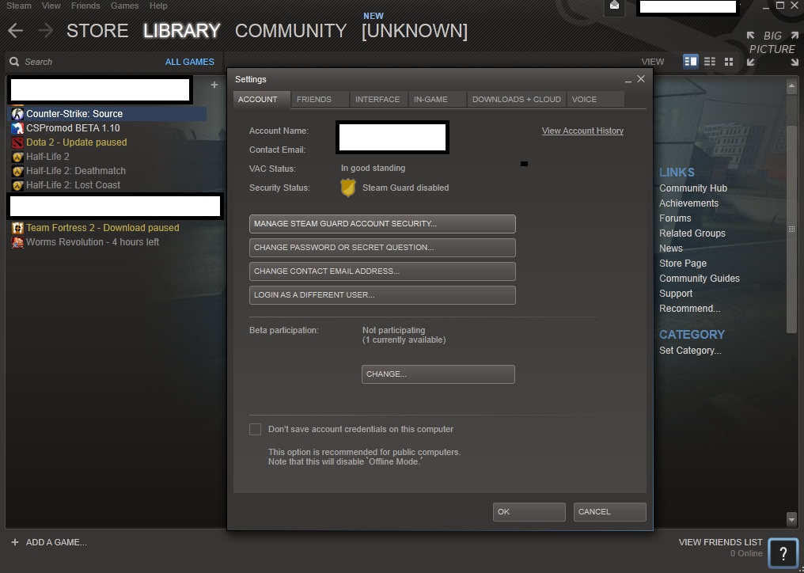The width and height of the screenshot is (804, 573).
Task: Click the Worms Revolution icon
Action: coord(17,242)
